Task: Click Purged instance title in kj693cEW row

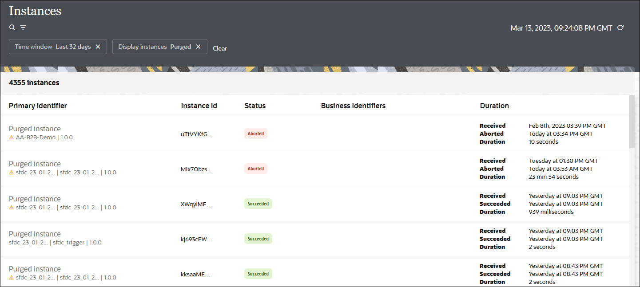Action: pos(35,234)
